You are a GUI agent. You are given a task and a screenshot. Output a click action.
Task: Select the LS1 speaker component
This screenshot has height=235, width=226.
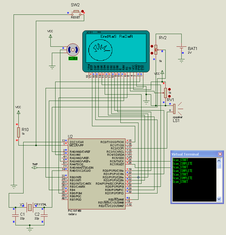pyautogui.click(x=177, y=109)
